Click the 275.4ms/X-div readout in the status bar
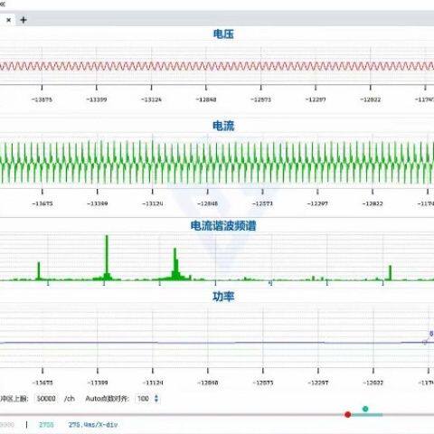434x434 pixels. point(93,425)
